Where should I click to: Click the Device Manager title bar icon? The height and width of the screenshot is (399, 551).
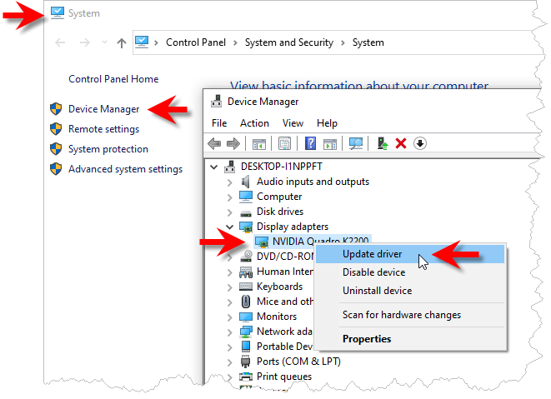click(216, 101)
